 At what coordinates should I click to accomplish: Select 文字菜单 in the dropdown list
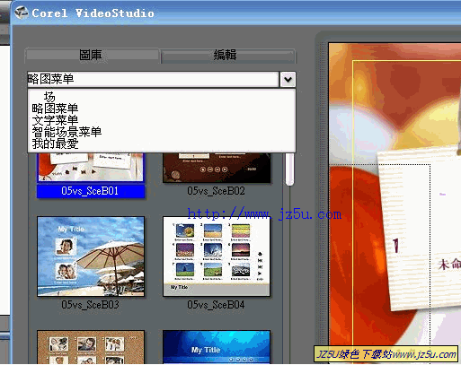pos(55,120)
